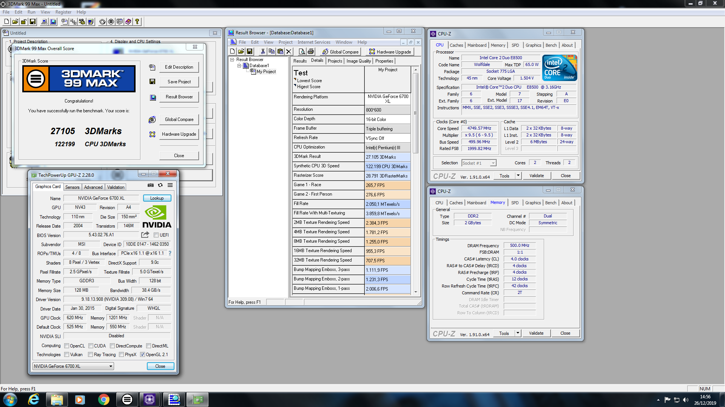Open the Register menu in 3DMark 99 Max

(x=63, y=12)
